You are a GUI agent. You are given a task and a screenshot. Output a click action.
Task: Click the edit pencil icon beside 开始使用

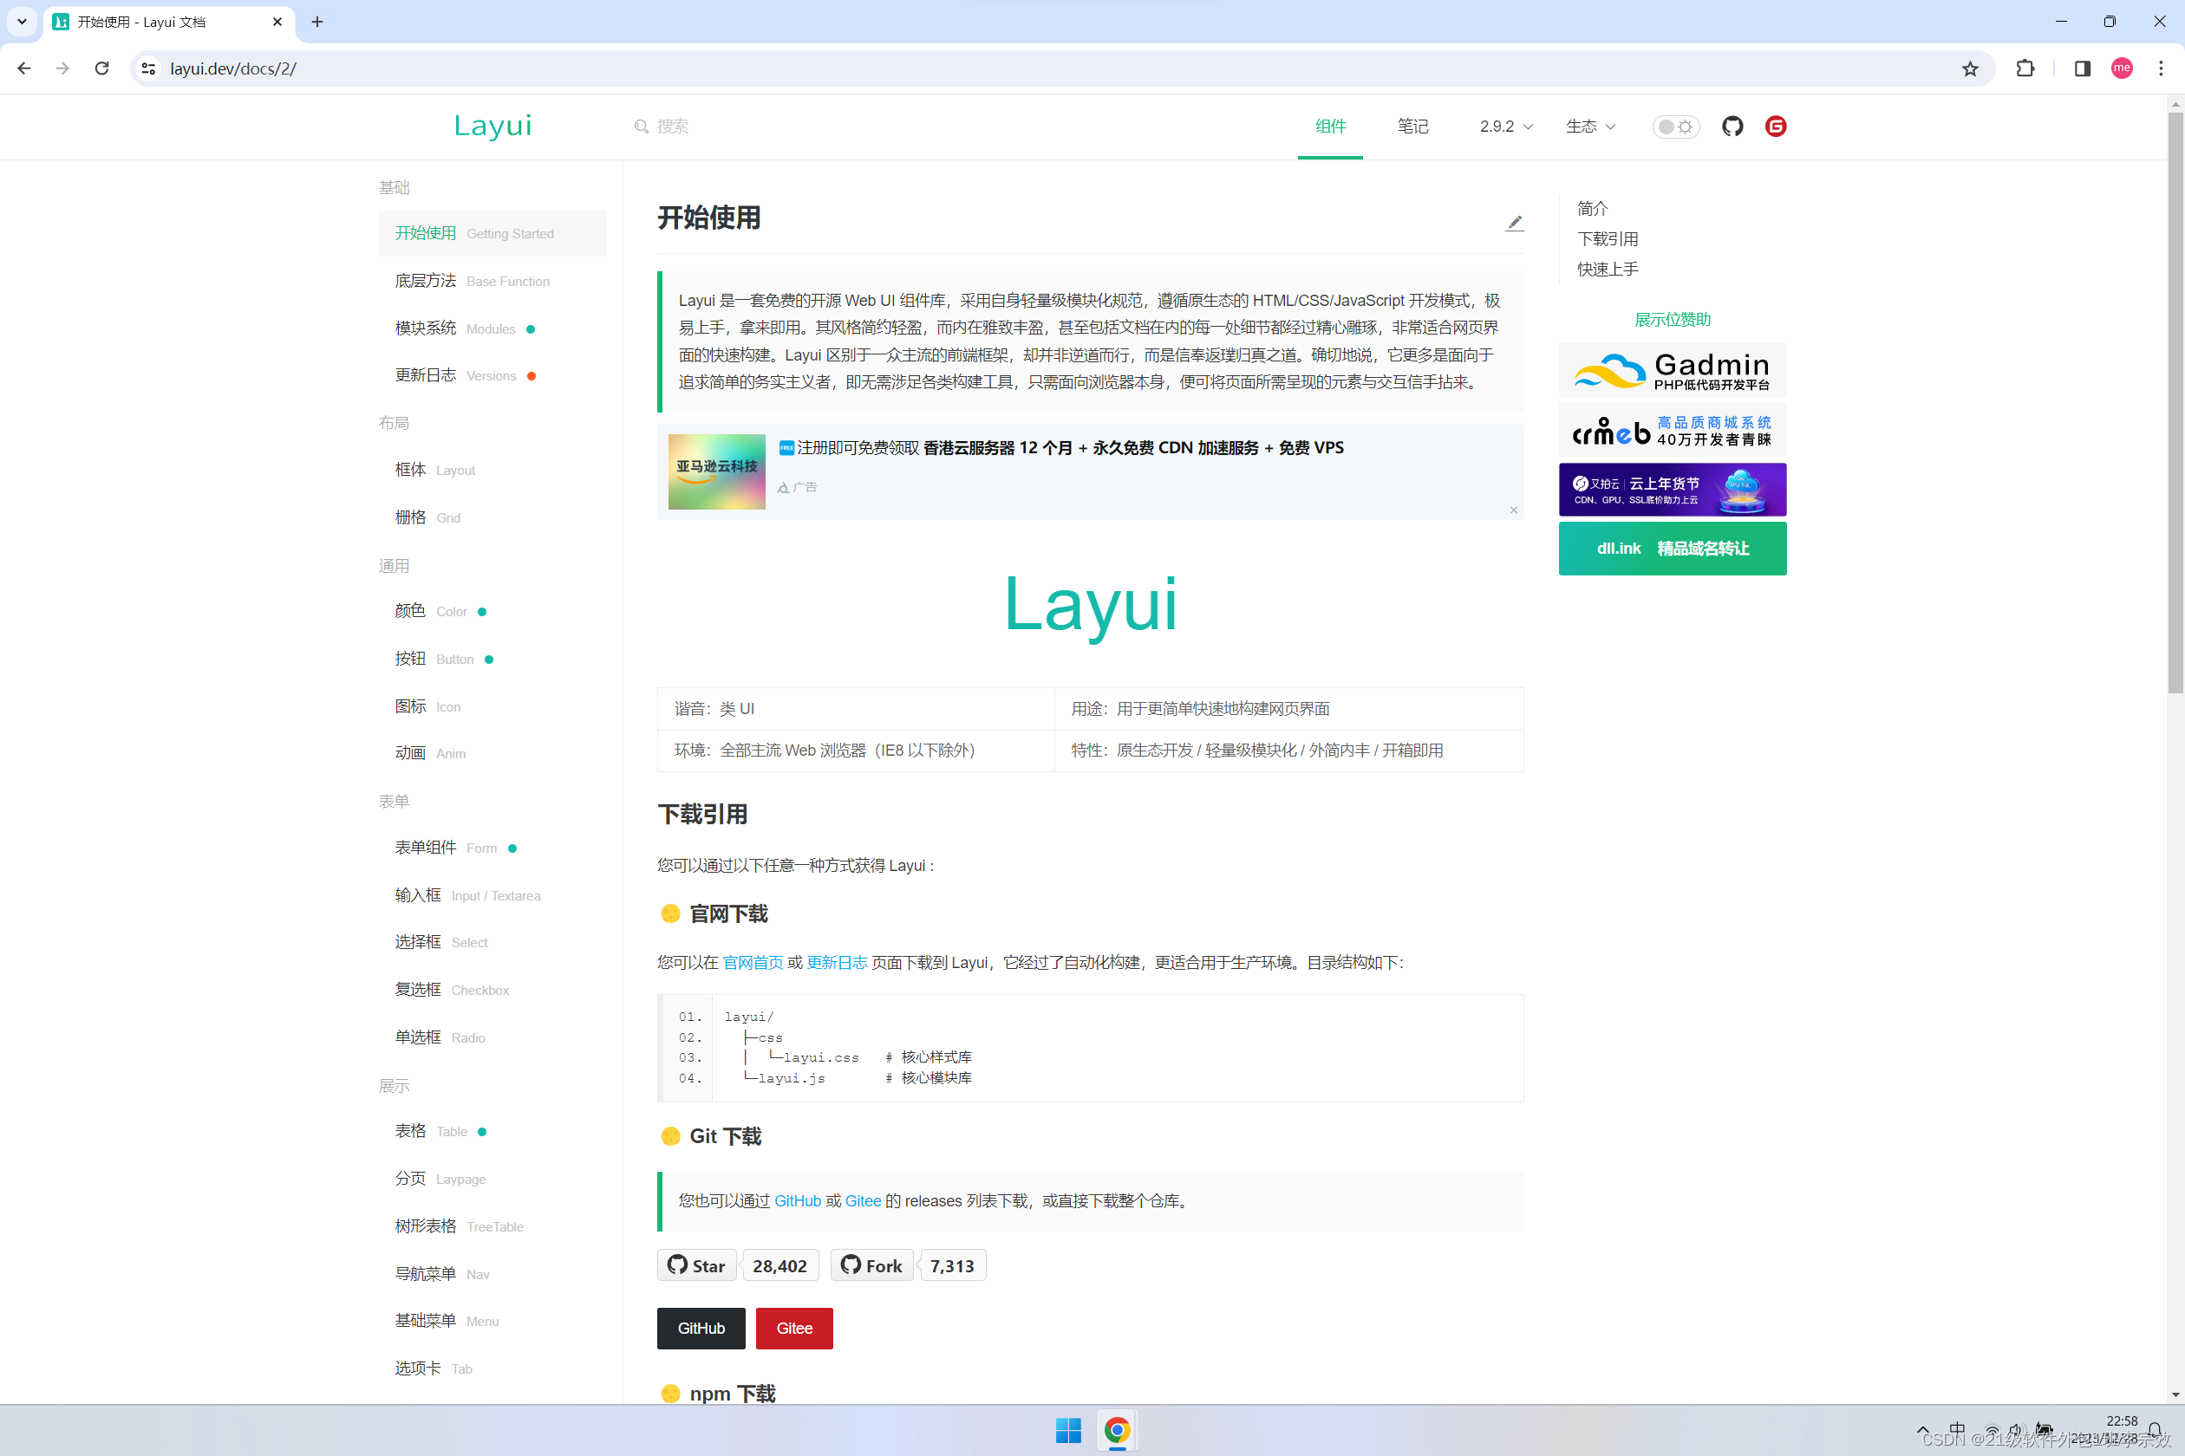(x=1514, y=222)
